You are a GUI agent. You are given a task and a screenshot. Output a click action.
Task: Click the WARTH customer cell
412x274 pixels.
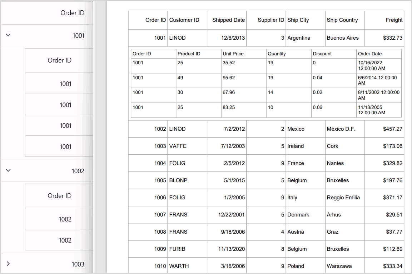pyautogui.click(x=179, y=266)
